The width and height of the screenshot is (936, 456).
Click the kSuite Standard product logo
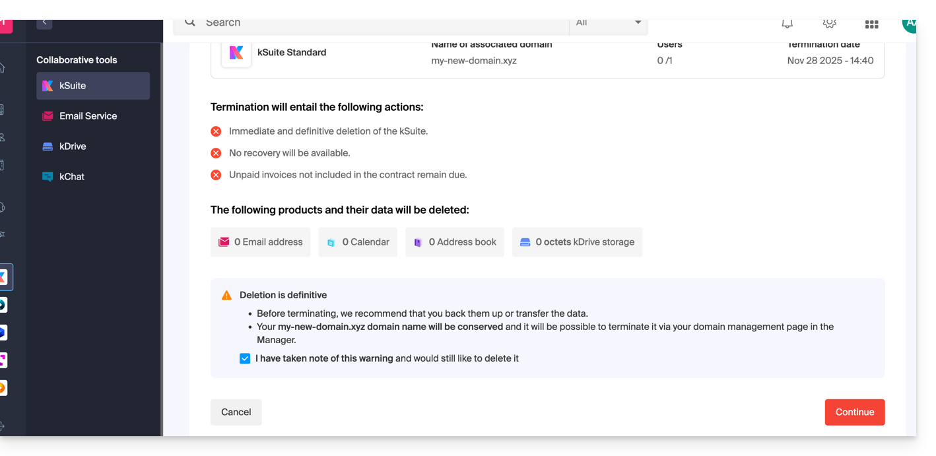pyautogui.click(x=236, y=53)
